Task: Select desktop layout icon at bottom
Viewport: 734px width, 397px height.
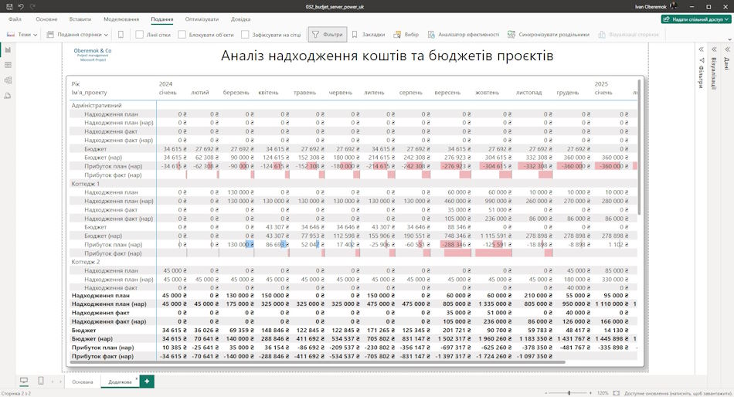Action: (23, 381)
